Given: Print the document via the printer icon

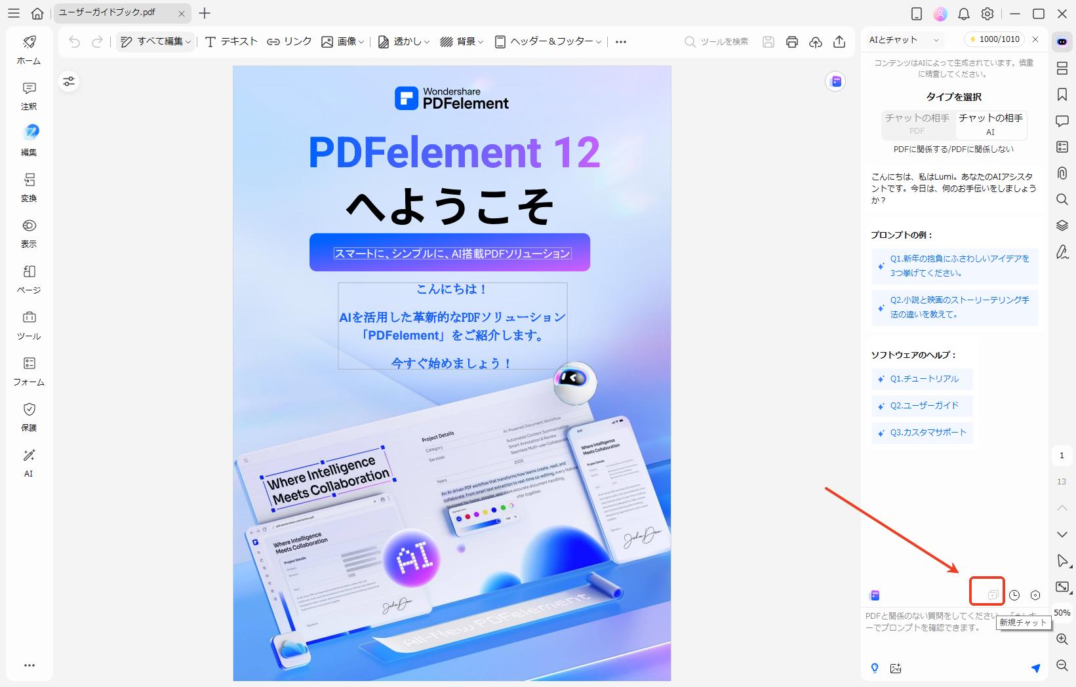Looking at the screenshot, I should click(x=791, y=41).
